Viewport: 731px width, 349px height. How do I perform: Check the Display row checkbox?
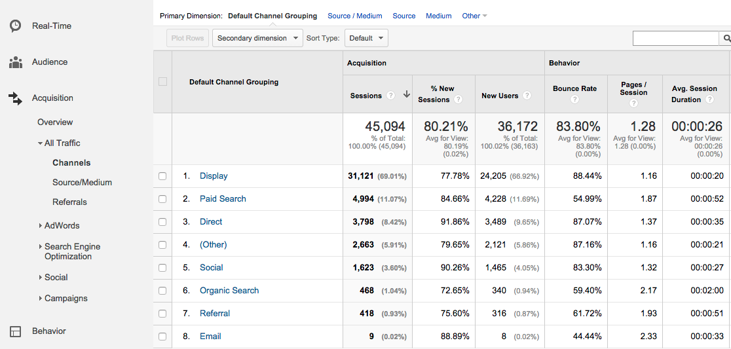click(162, 176)
